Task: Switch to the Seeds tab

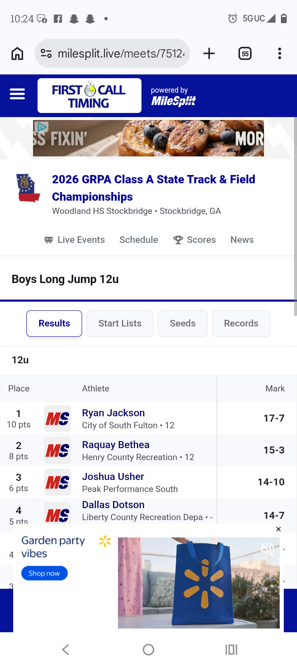Action: point(183,324)
